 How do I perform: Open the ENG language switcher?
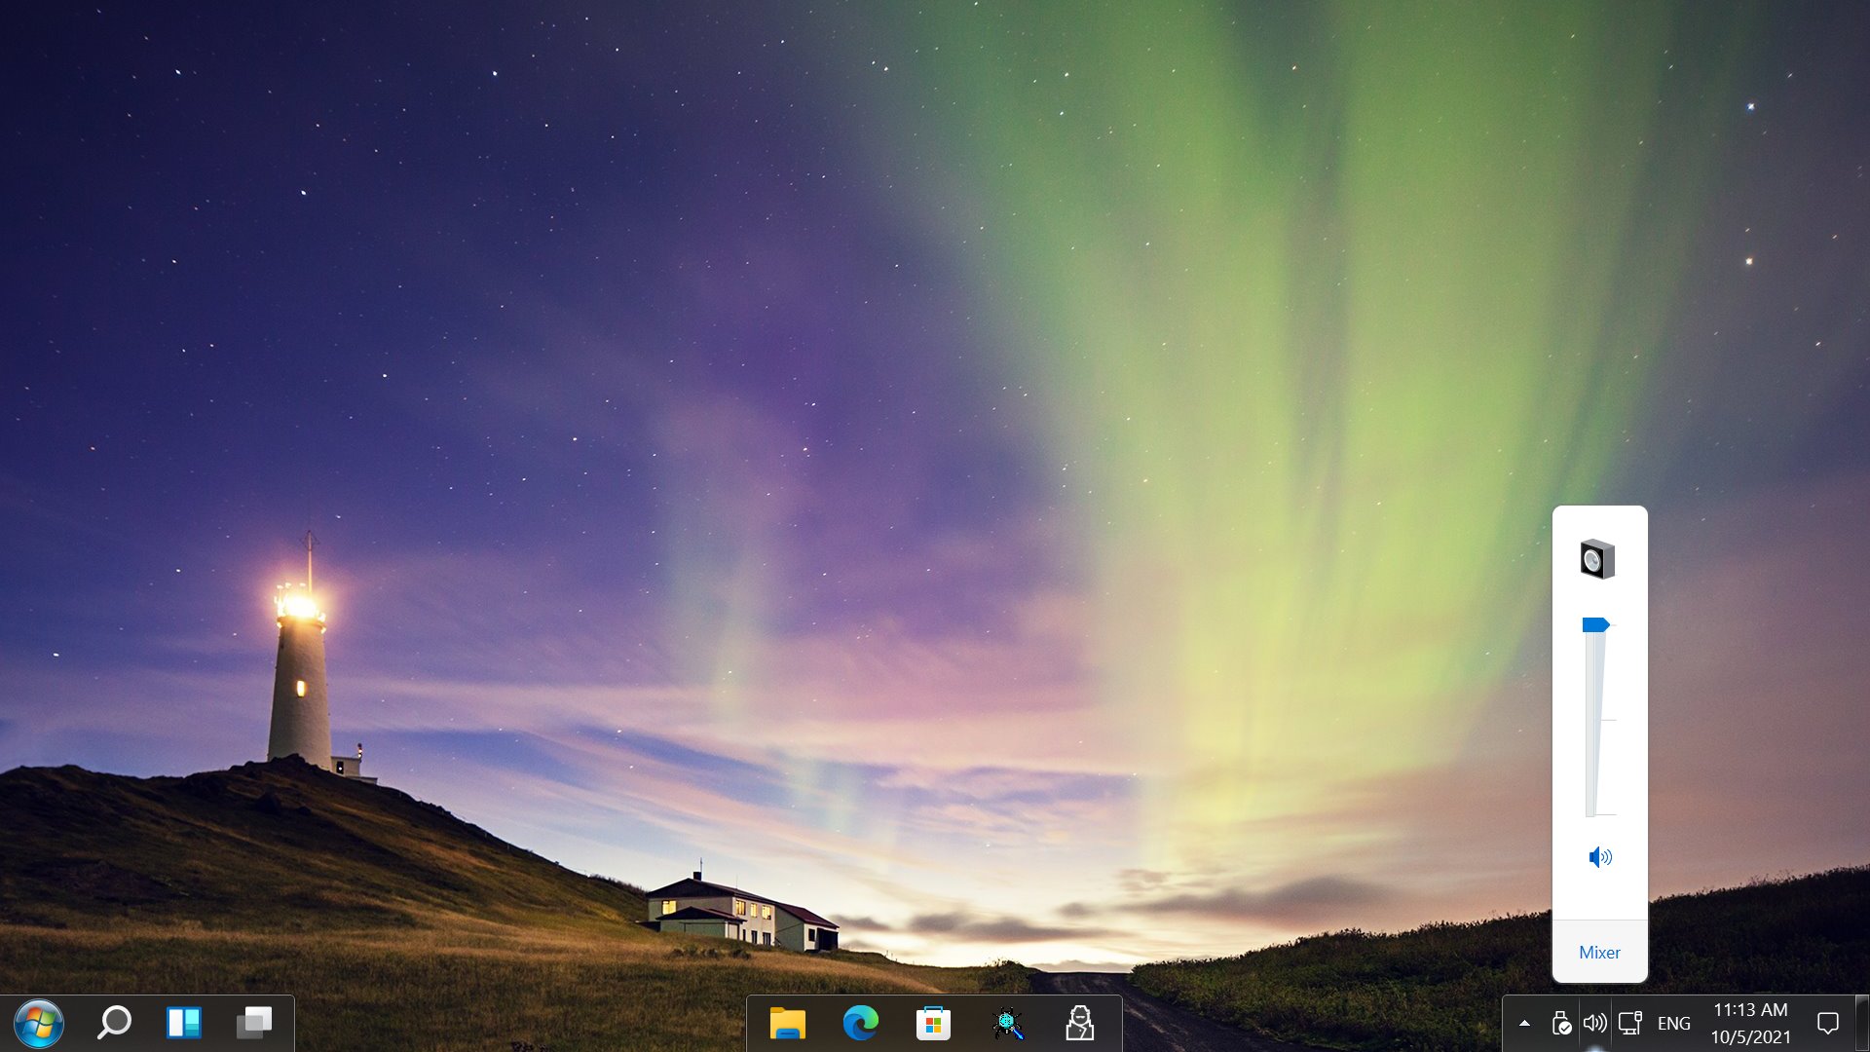1674,1023
